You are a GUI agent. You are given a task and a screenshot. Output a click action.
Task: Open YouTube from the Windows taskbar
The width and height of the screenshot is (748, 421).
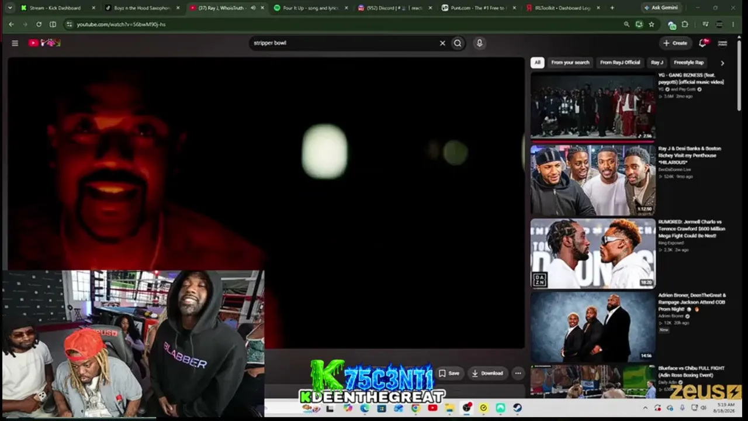click(x=432, y=408)
